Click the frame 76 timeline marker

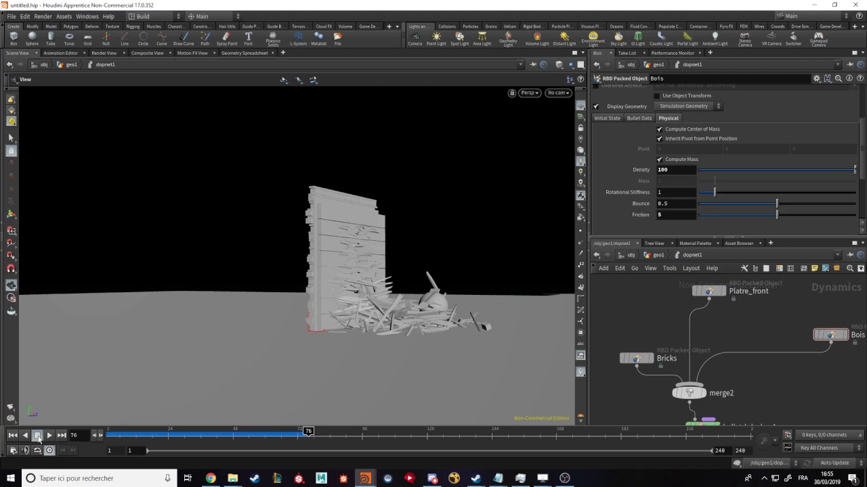[308, 431]
